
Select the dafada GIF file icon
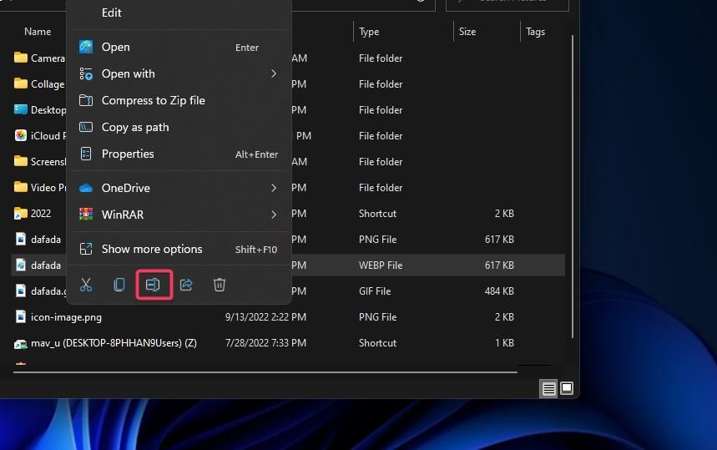click(x=21, y=291)
